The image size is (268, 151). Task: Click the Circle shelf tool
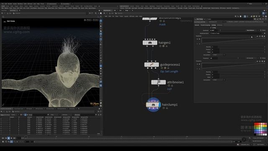pos(28,8)
